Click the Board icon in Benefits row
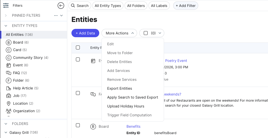This screenshot has width=268, height=138. (x=93, y=127)
